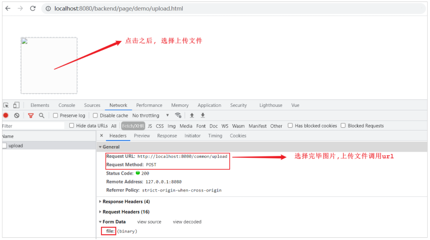Stop recording network log (red circle)
Image resolution: width=430 pixels, height=240 pixels.
click(x=6, y=115)
